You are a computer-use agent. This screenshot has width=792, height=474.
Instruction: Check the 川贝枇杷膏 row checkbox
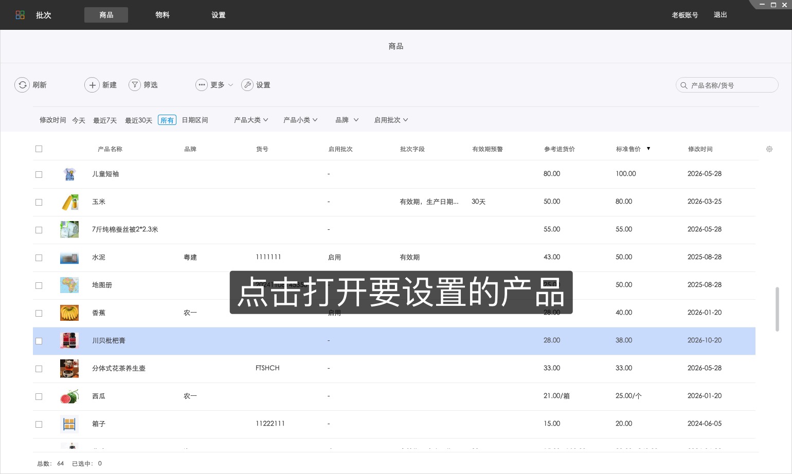coord(39,341)
